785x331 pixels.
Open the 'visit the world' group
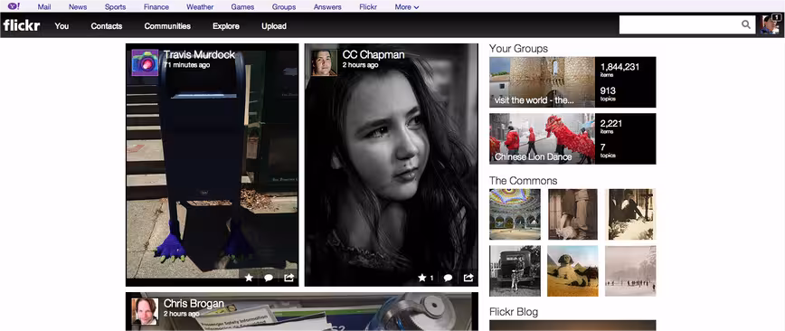coord(543,82)
